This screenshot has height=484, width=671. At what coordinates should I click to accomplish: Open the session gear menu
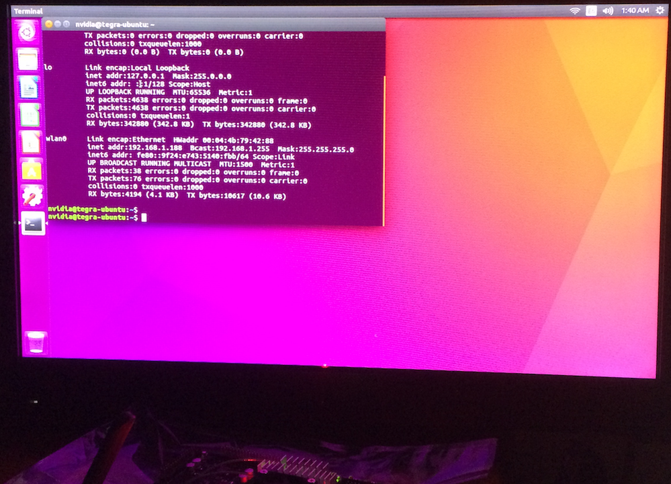point(660,10)
